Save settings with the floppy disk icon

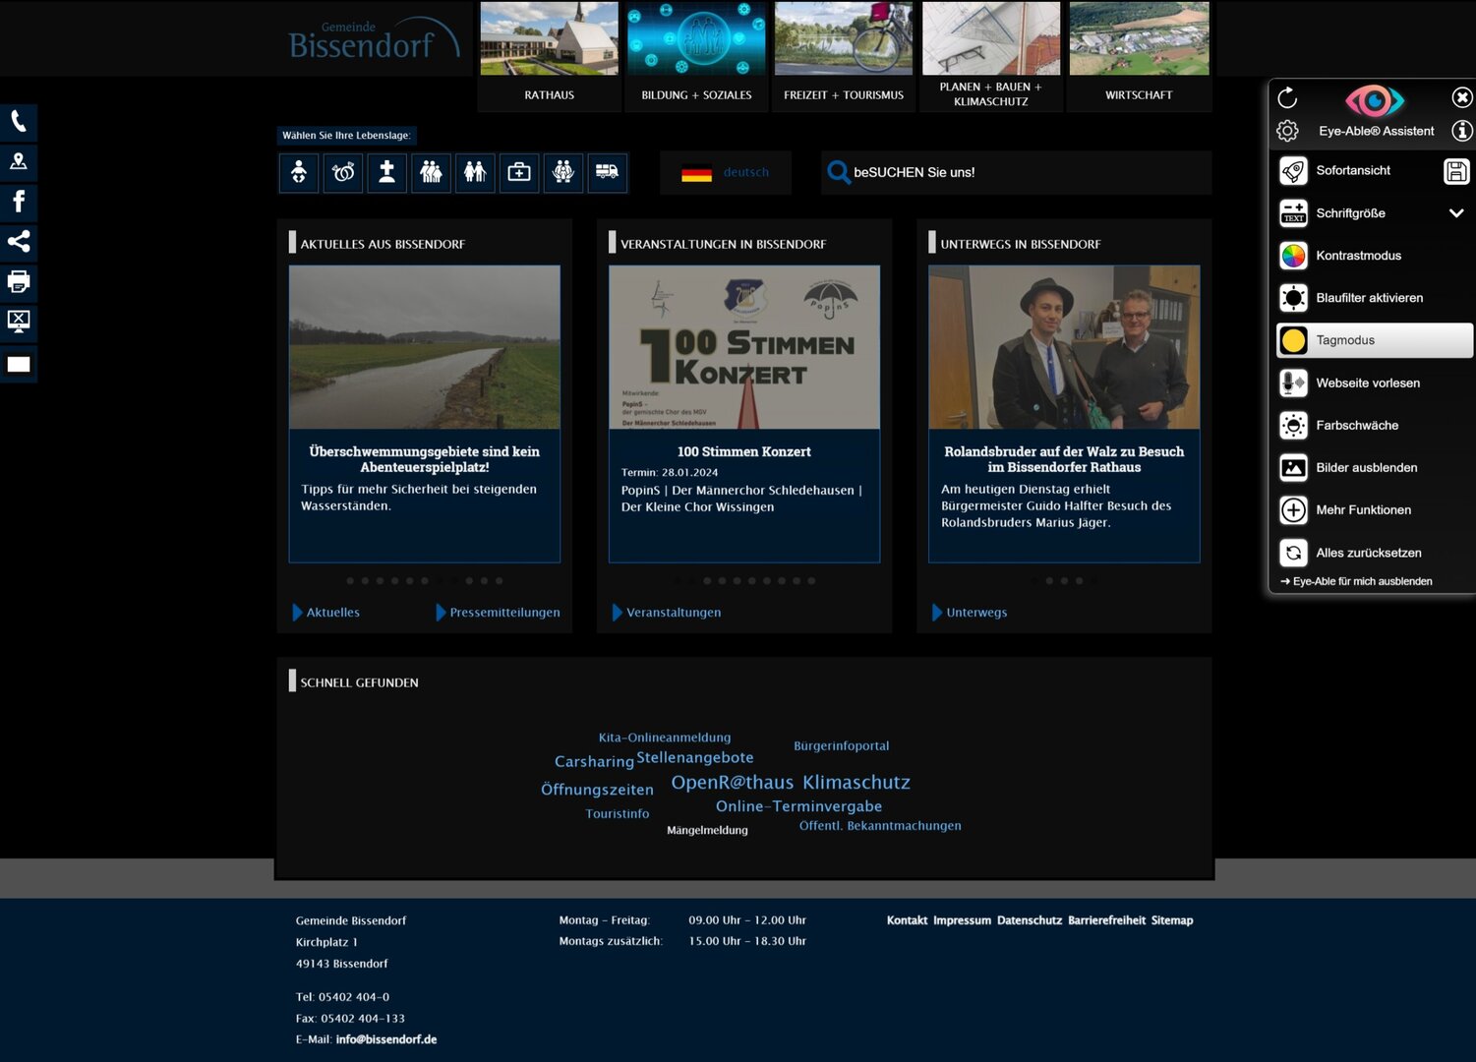point(1456,171)
